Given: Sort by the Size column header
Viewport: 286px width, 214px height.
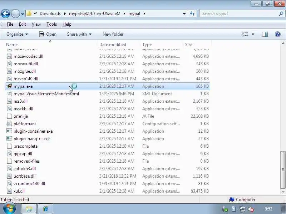Looking at the screenshot, I should pyautogui.click(x=189, y=44).
